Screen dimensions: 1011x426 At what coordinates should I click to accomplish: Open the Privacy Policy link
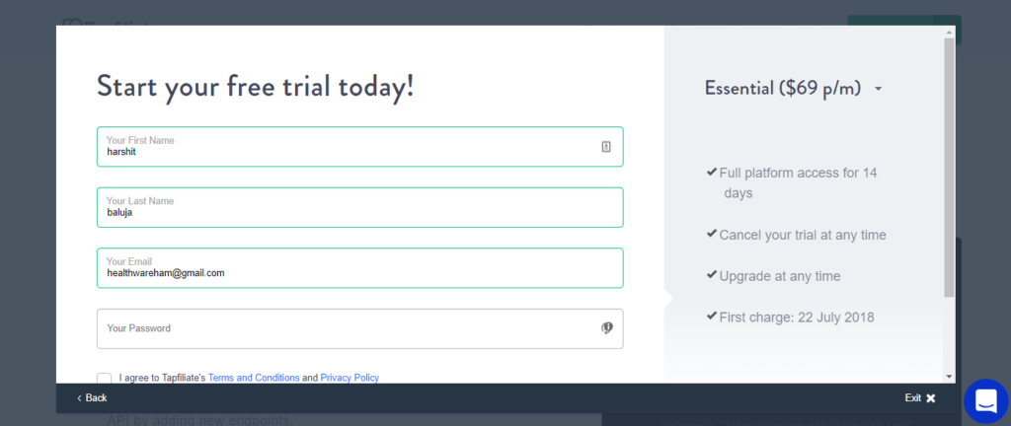click(x=350, y=378)
